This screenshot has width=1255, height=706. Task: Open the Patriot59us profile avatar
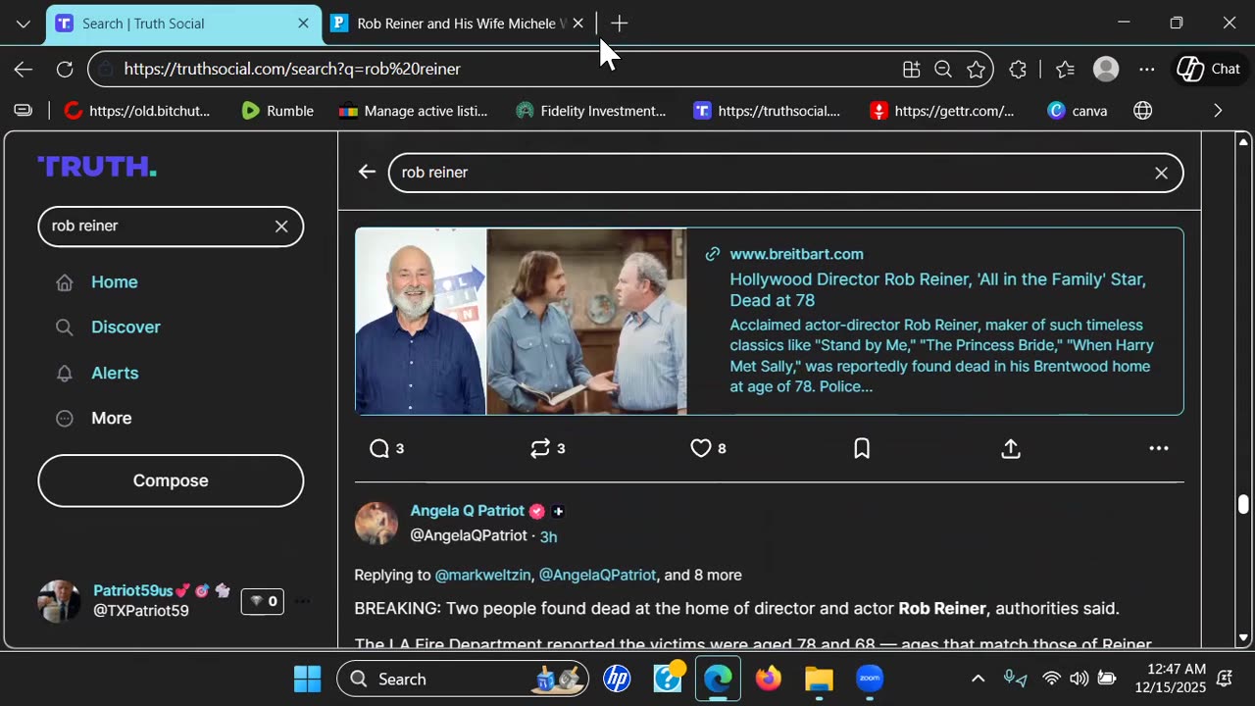(x=59, y=601)
